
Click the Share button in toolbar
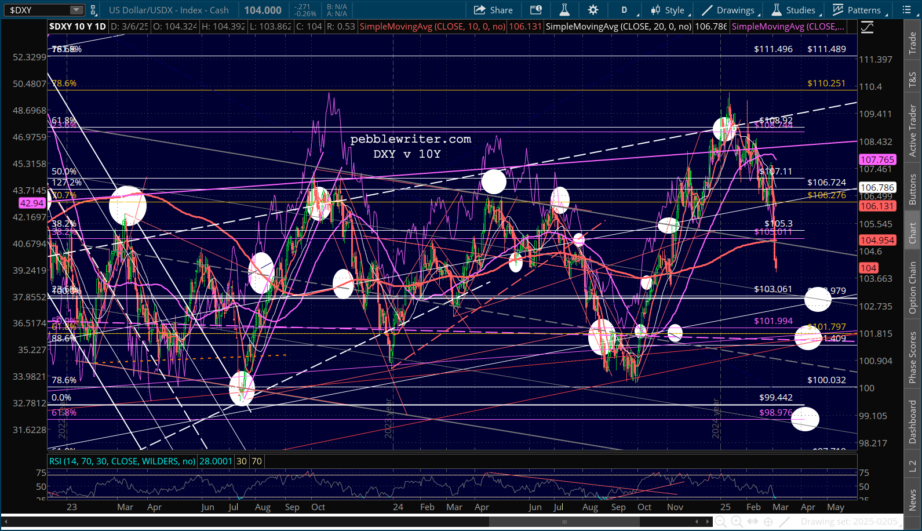493,10
